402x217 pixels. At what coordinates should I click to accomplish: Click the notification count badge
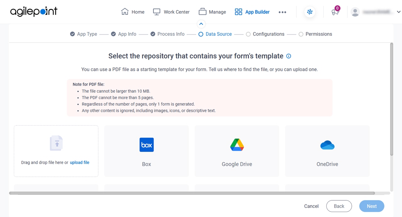(x=337, y=8)
